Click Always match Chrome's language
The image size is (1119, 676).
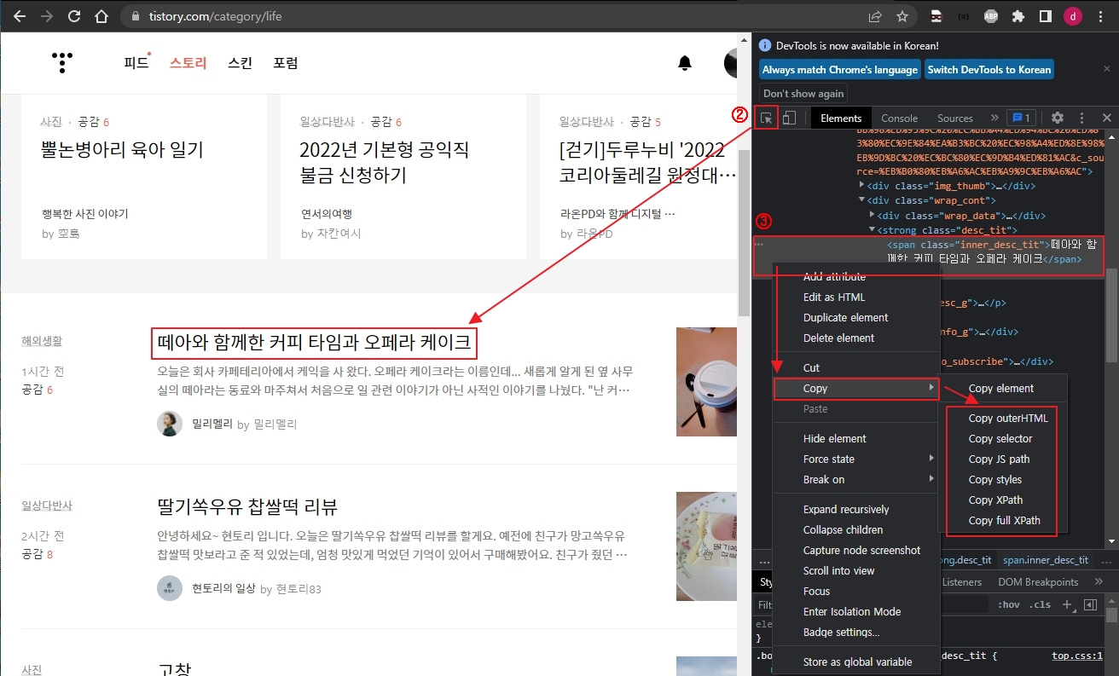click(x=840, y=70)
